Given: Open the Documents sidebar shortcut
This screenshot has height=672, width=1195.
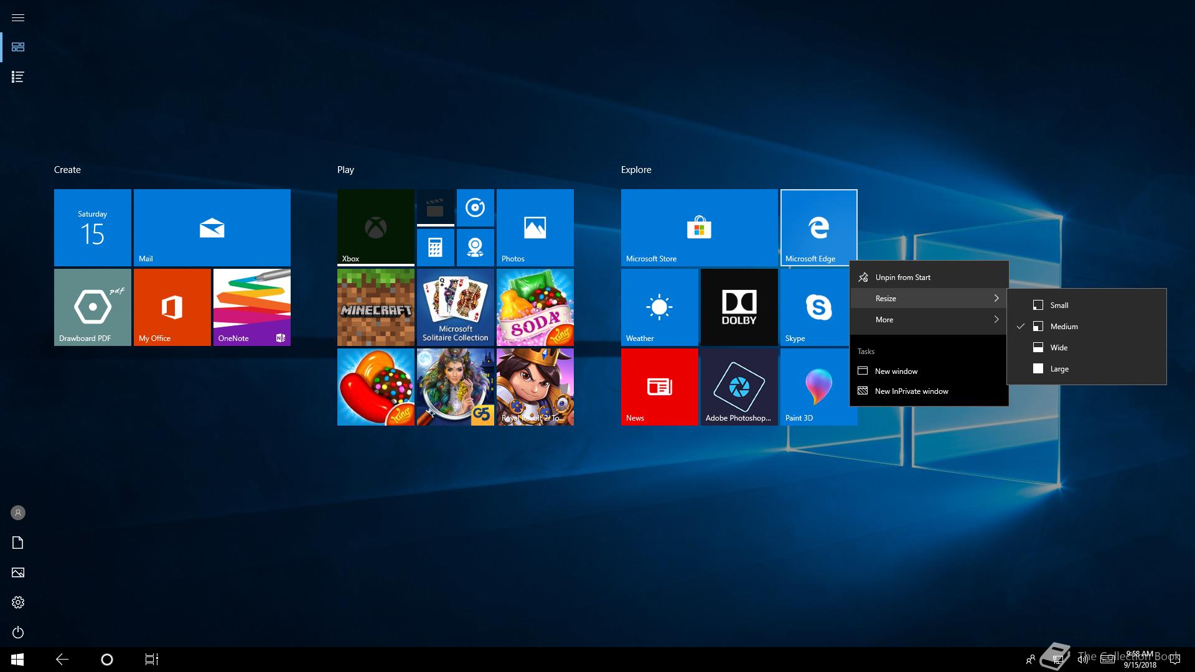Looking at the screenshot, I should 18,543.
